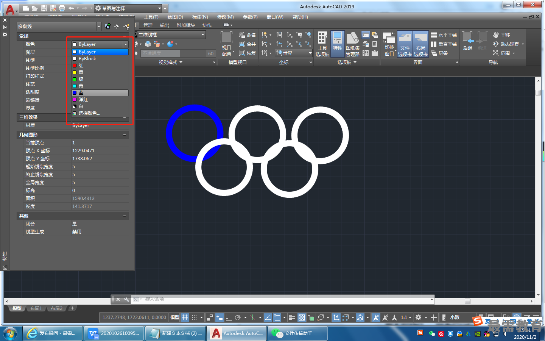Open the 标注(N) menu
Image resolution: width=545 pixels, height=341 pixels.
pyautogui.click(x=200, y=17)
